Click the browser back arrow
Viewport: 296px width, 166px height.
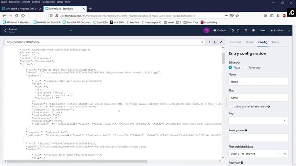(x=4, y=16)
